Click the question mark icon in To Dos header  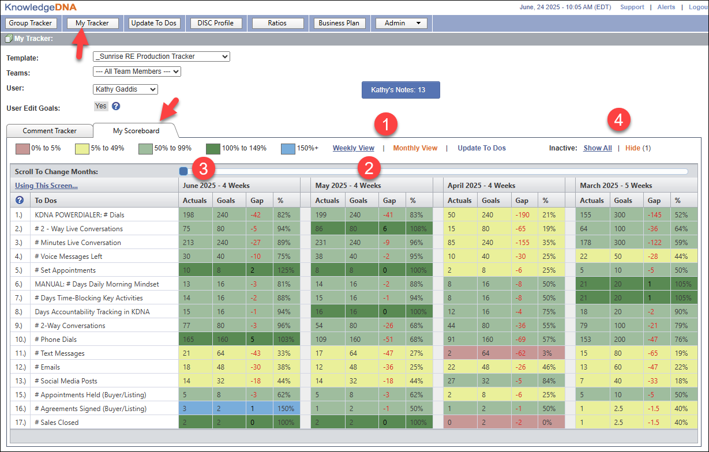click(20, 200)
